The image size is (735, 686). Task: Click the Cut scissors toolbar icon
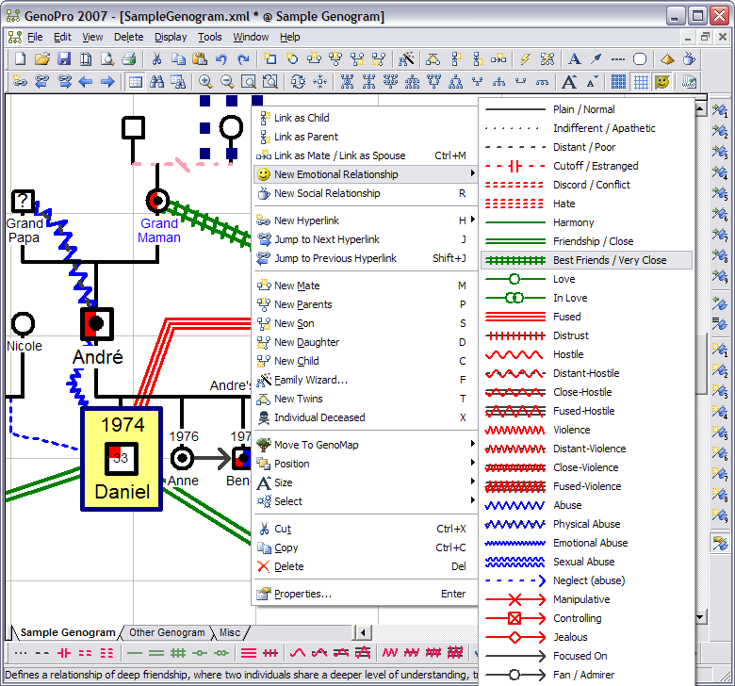(x=156, y=59)
